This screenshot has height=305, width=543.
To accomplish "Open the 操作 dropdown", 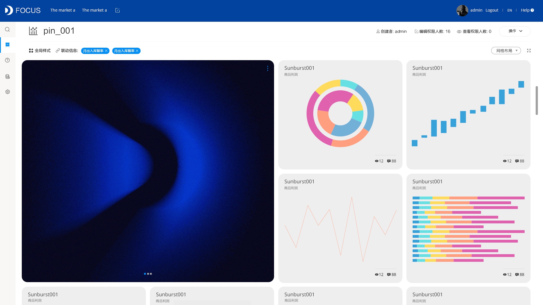I will tap(515, 31).
